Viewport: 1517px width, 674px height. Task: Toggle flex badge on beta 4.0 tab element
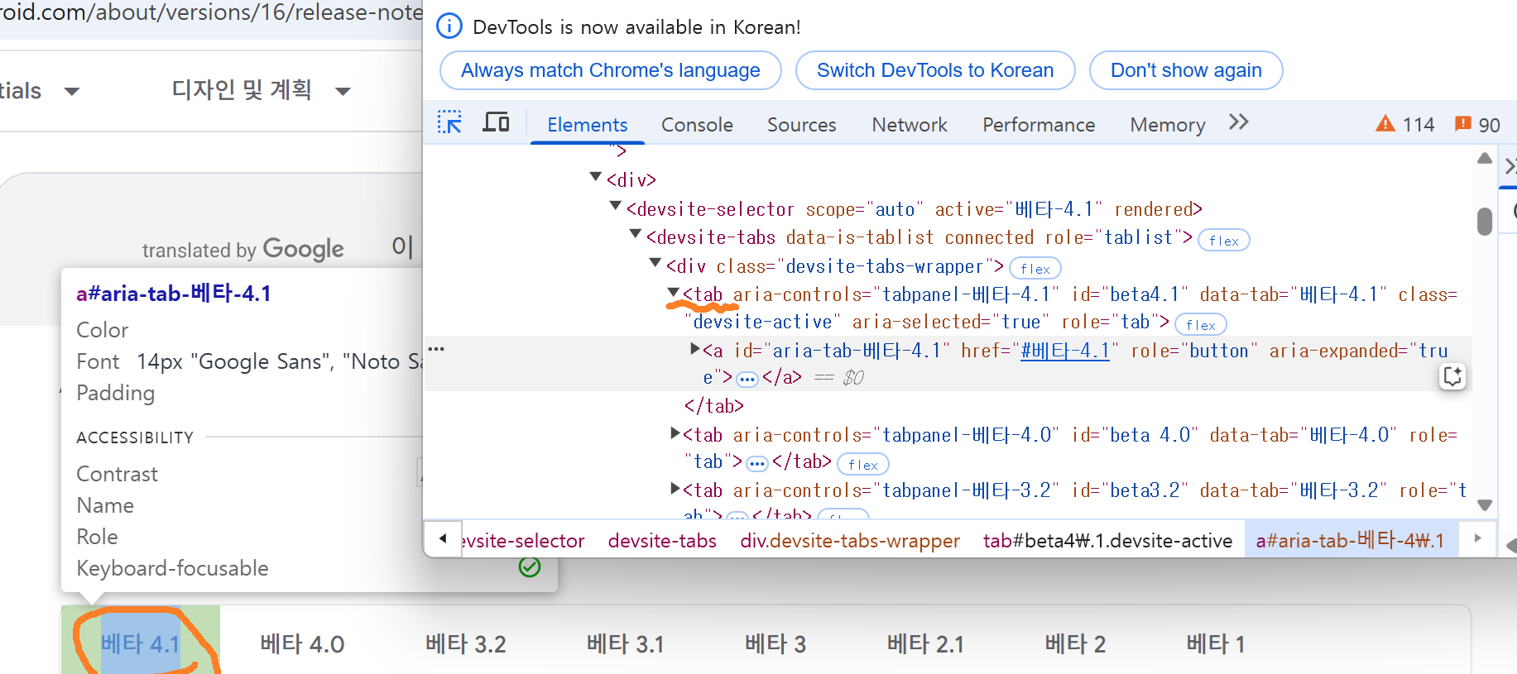coord(863,465)
